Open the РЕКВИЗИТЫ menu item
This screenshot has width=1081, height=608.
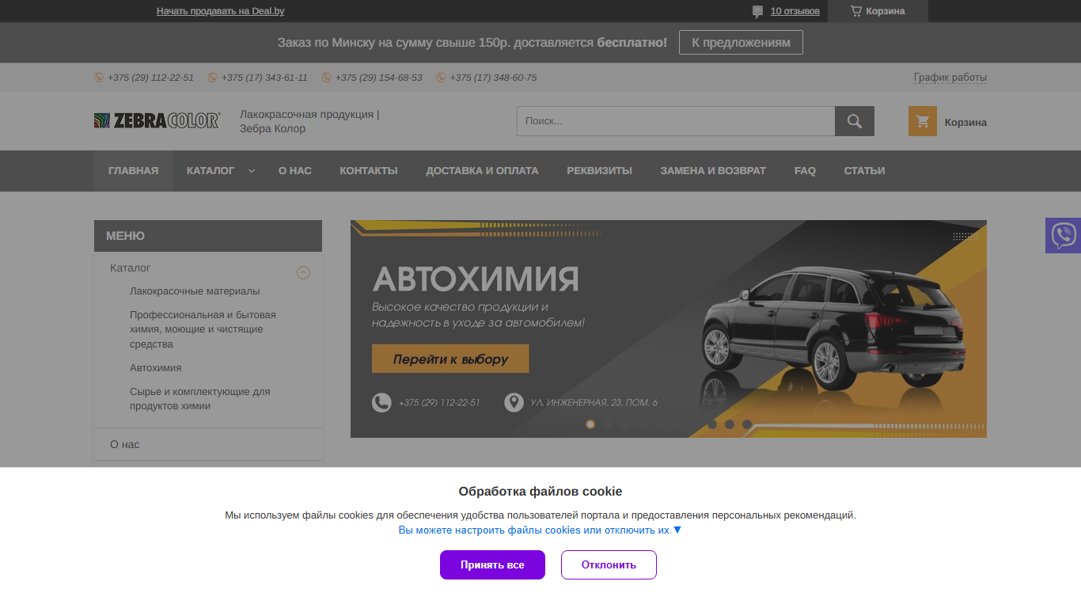coord(599,171)
